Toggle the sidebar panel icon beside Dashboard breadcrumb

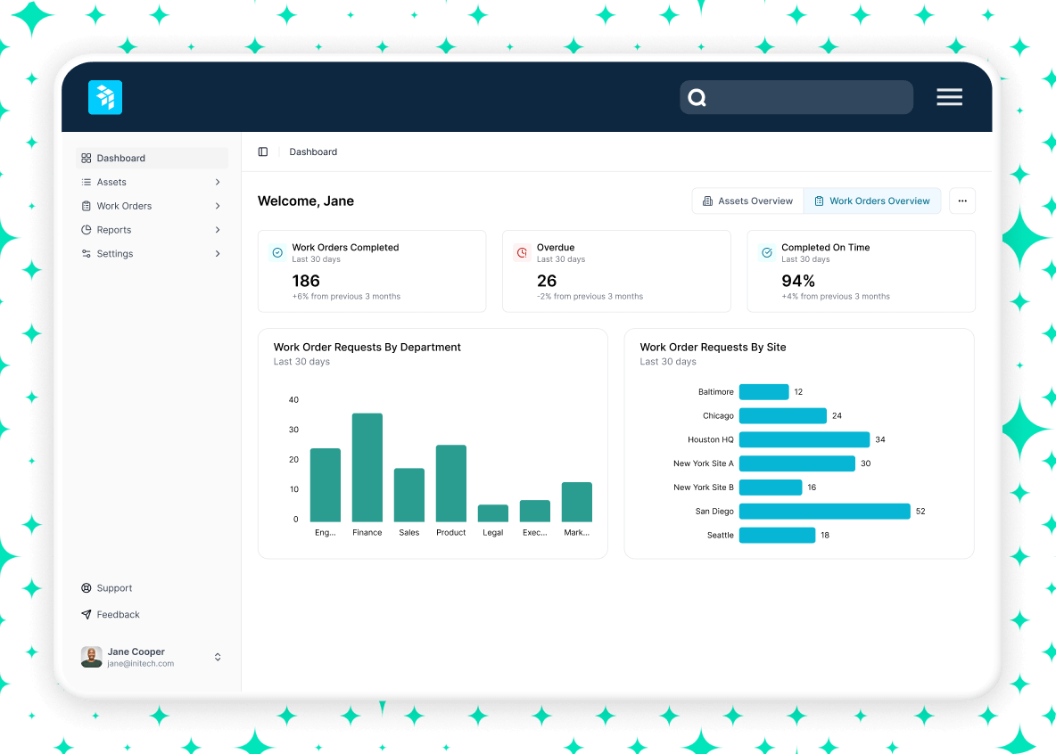click(x=263, y=152)
